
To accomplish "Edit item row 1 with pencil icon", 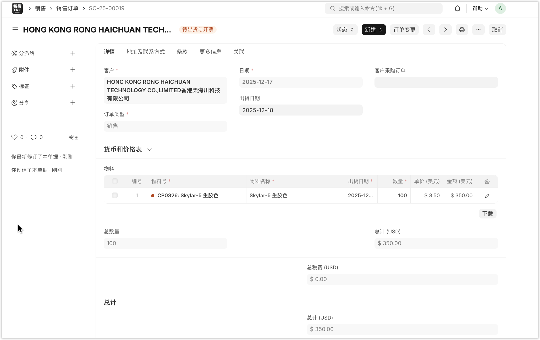I will [487, 196].
